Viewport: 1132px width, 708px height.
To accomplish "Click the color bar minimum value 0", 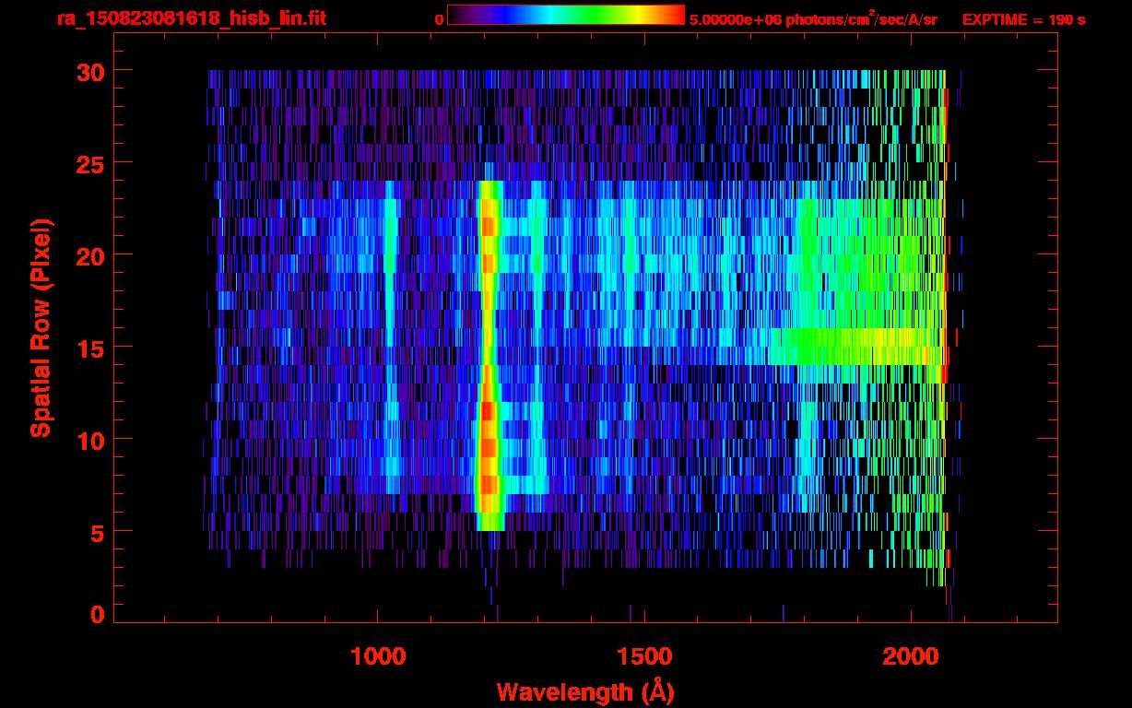I will [439, 19].
